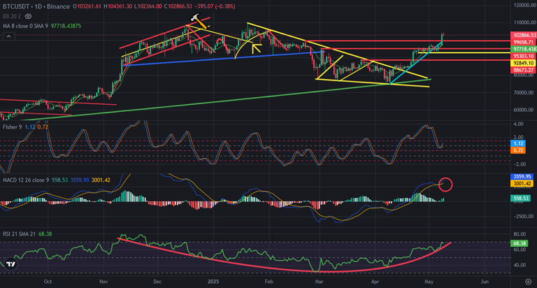Click the MACD histogram 558.53 scale label
This screenshot has width=537, height=288.
click(520, 198)
